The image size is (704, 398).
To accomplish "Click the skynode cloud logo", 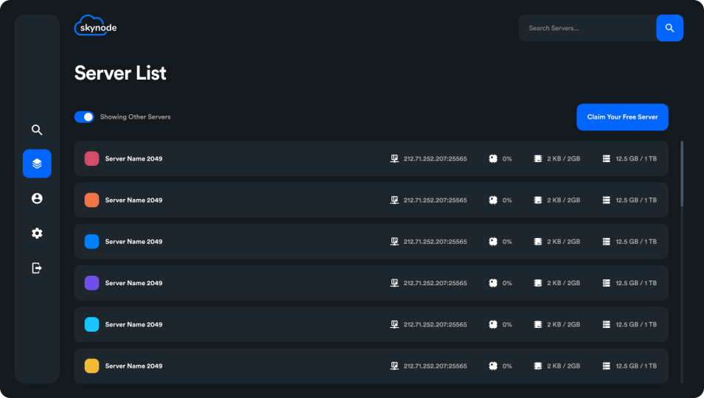I will 95,27.
